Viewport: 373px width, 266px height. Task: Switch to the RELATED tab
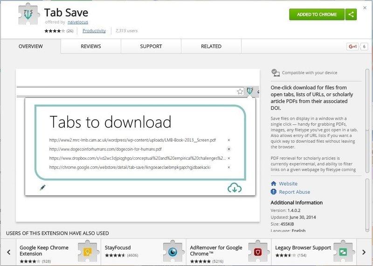click(x=211, y=47)
